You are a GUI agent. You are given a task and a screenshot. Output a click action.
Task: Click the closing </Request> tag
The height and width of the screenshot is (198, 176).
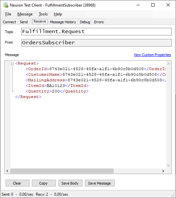point(28,97)
